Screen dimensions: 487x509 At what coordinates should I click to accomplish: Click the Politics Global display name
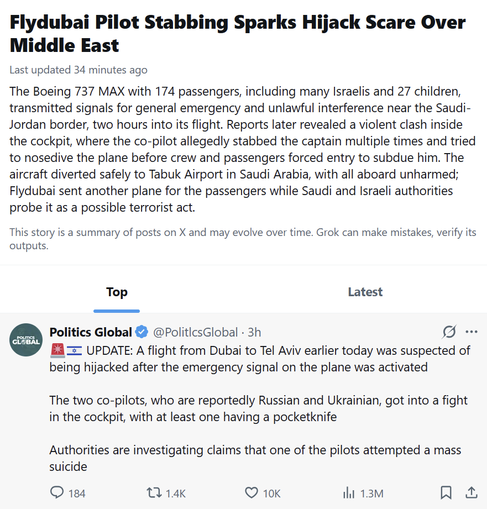(91, 332)
